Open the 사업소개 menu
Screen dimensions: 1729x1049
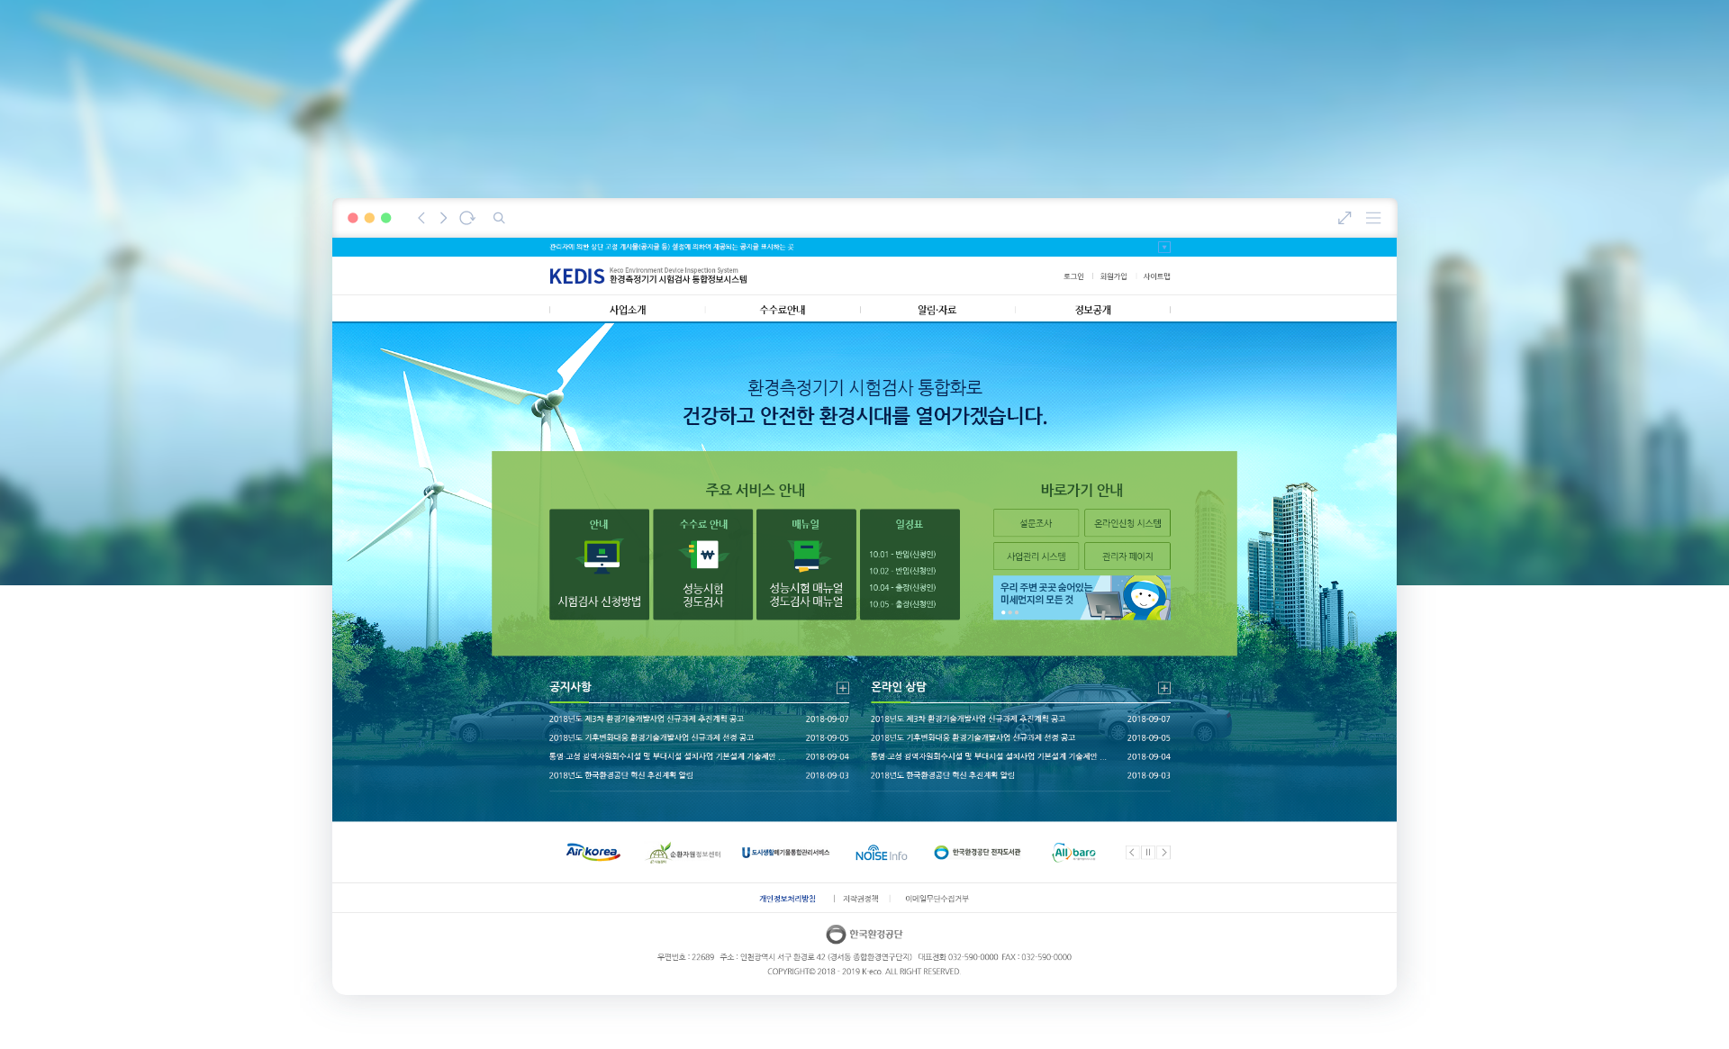tap(628, 310)
